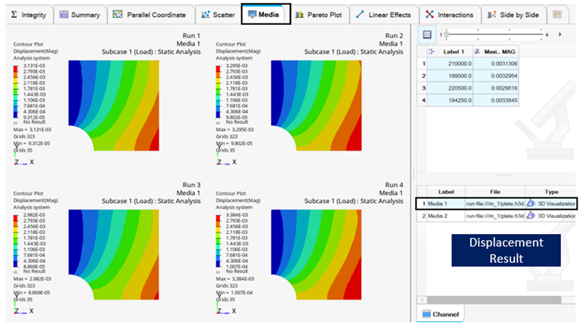Click the run selection slider handle
The image size is (581, 323).
pyautogui.click(x=446, y=34)
